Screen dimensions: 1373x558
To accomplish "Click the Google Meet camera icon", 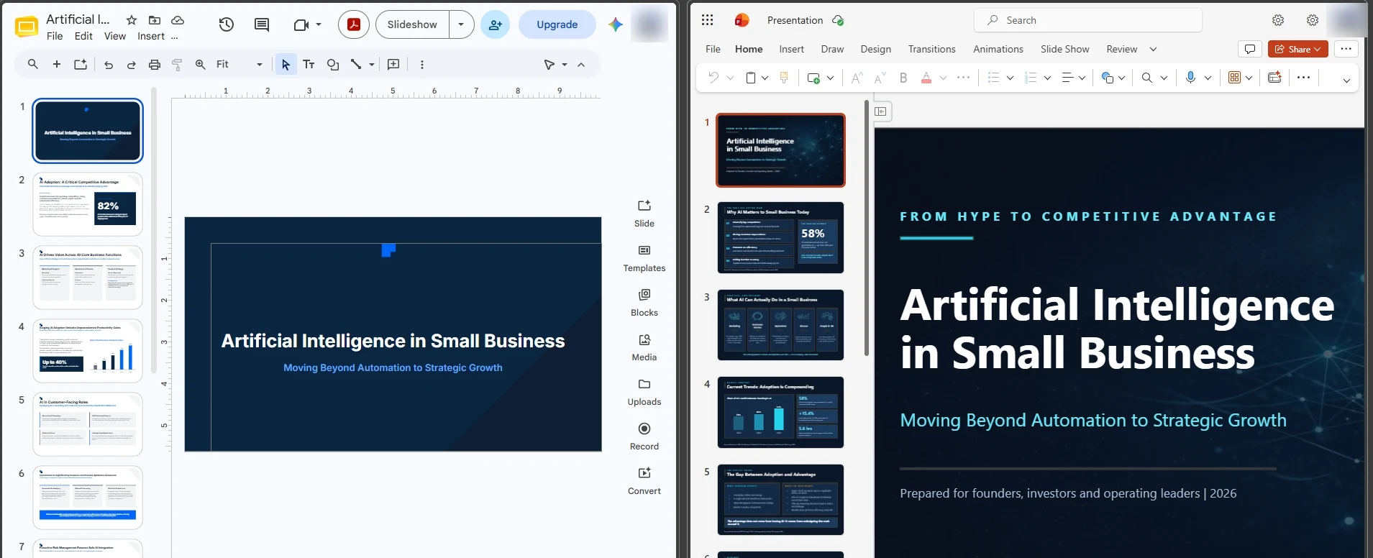I will pyautogui.click(x=301, y=24).
